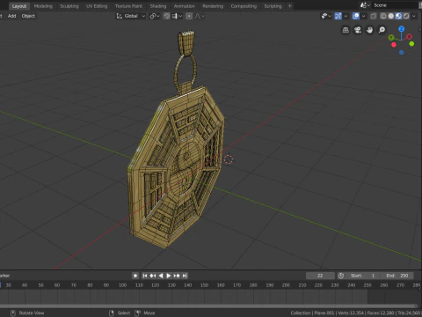Click the Verts:12,354 status bar text
Image resolution: width=422 pixels, height=317 pixels.
[x=351, y=313]
